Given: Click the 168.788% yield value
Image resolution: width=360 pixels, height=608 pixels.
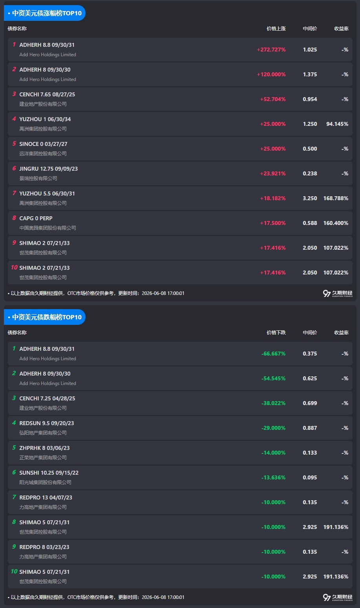Looking at the screenshot, I should [x=336, y=198].
